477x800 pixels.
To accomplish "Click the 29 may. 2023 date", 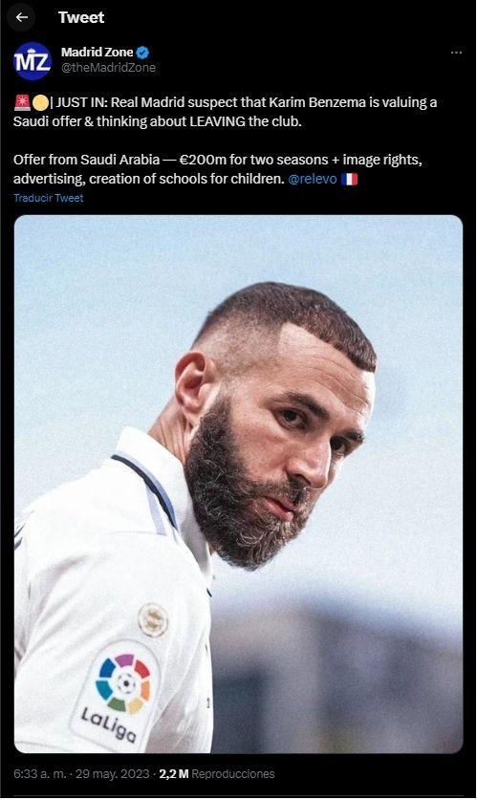I will [x=113, y=774].
